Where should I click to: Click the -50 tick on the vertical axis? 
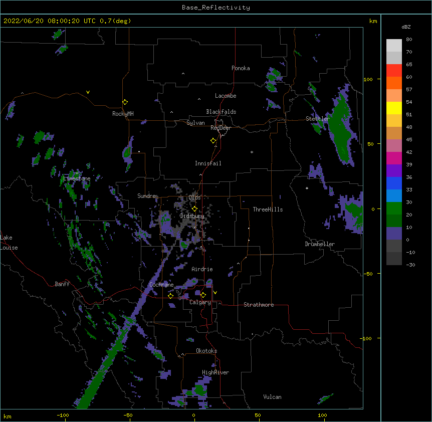tap(368, 274)
